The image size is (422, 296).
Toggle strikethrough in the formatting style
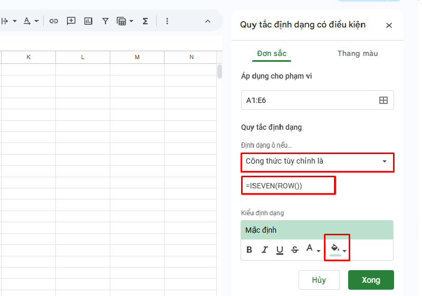tap(295, 250)
